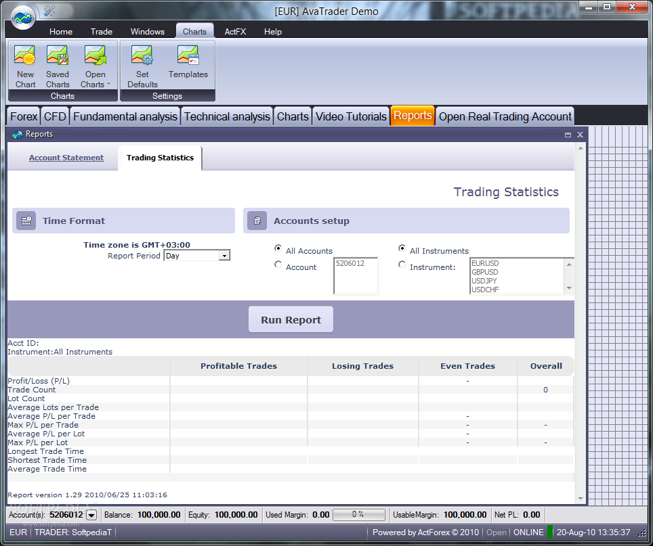Open the ActFX menu tab

click(235, 32)
